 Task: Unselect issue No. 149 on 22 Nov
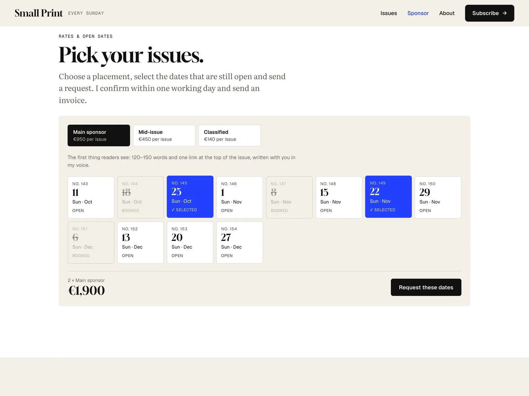[388, 197]
